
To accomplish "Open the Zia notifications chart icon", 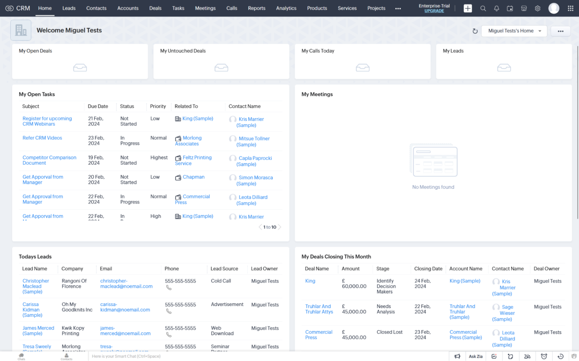I will tap(494, 356).
